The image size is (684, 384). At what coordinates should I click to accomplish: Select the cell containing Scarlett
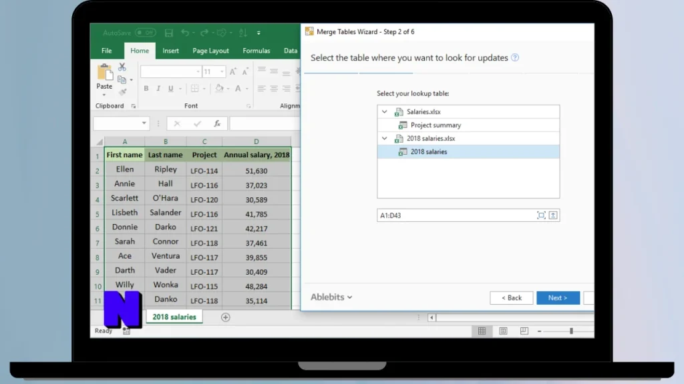pyautogui.click(x=124, y=198)
